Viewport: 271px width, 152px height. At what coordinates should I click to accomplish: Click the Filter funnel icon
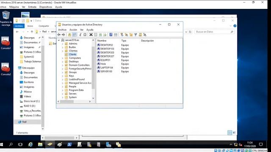pyautogui.click(x=135, y=35)
